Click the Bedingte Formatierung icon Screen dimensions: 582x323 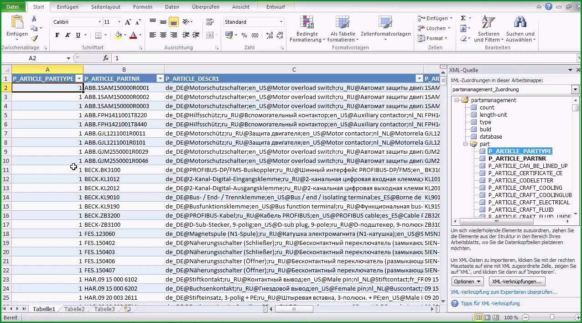pyautogui.click(x=307, y=22)
